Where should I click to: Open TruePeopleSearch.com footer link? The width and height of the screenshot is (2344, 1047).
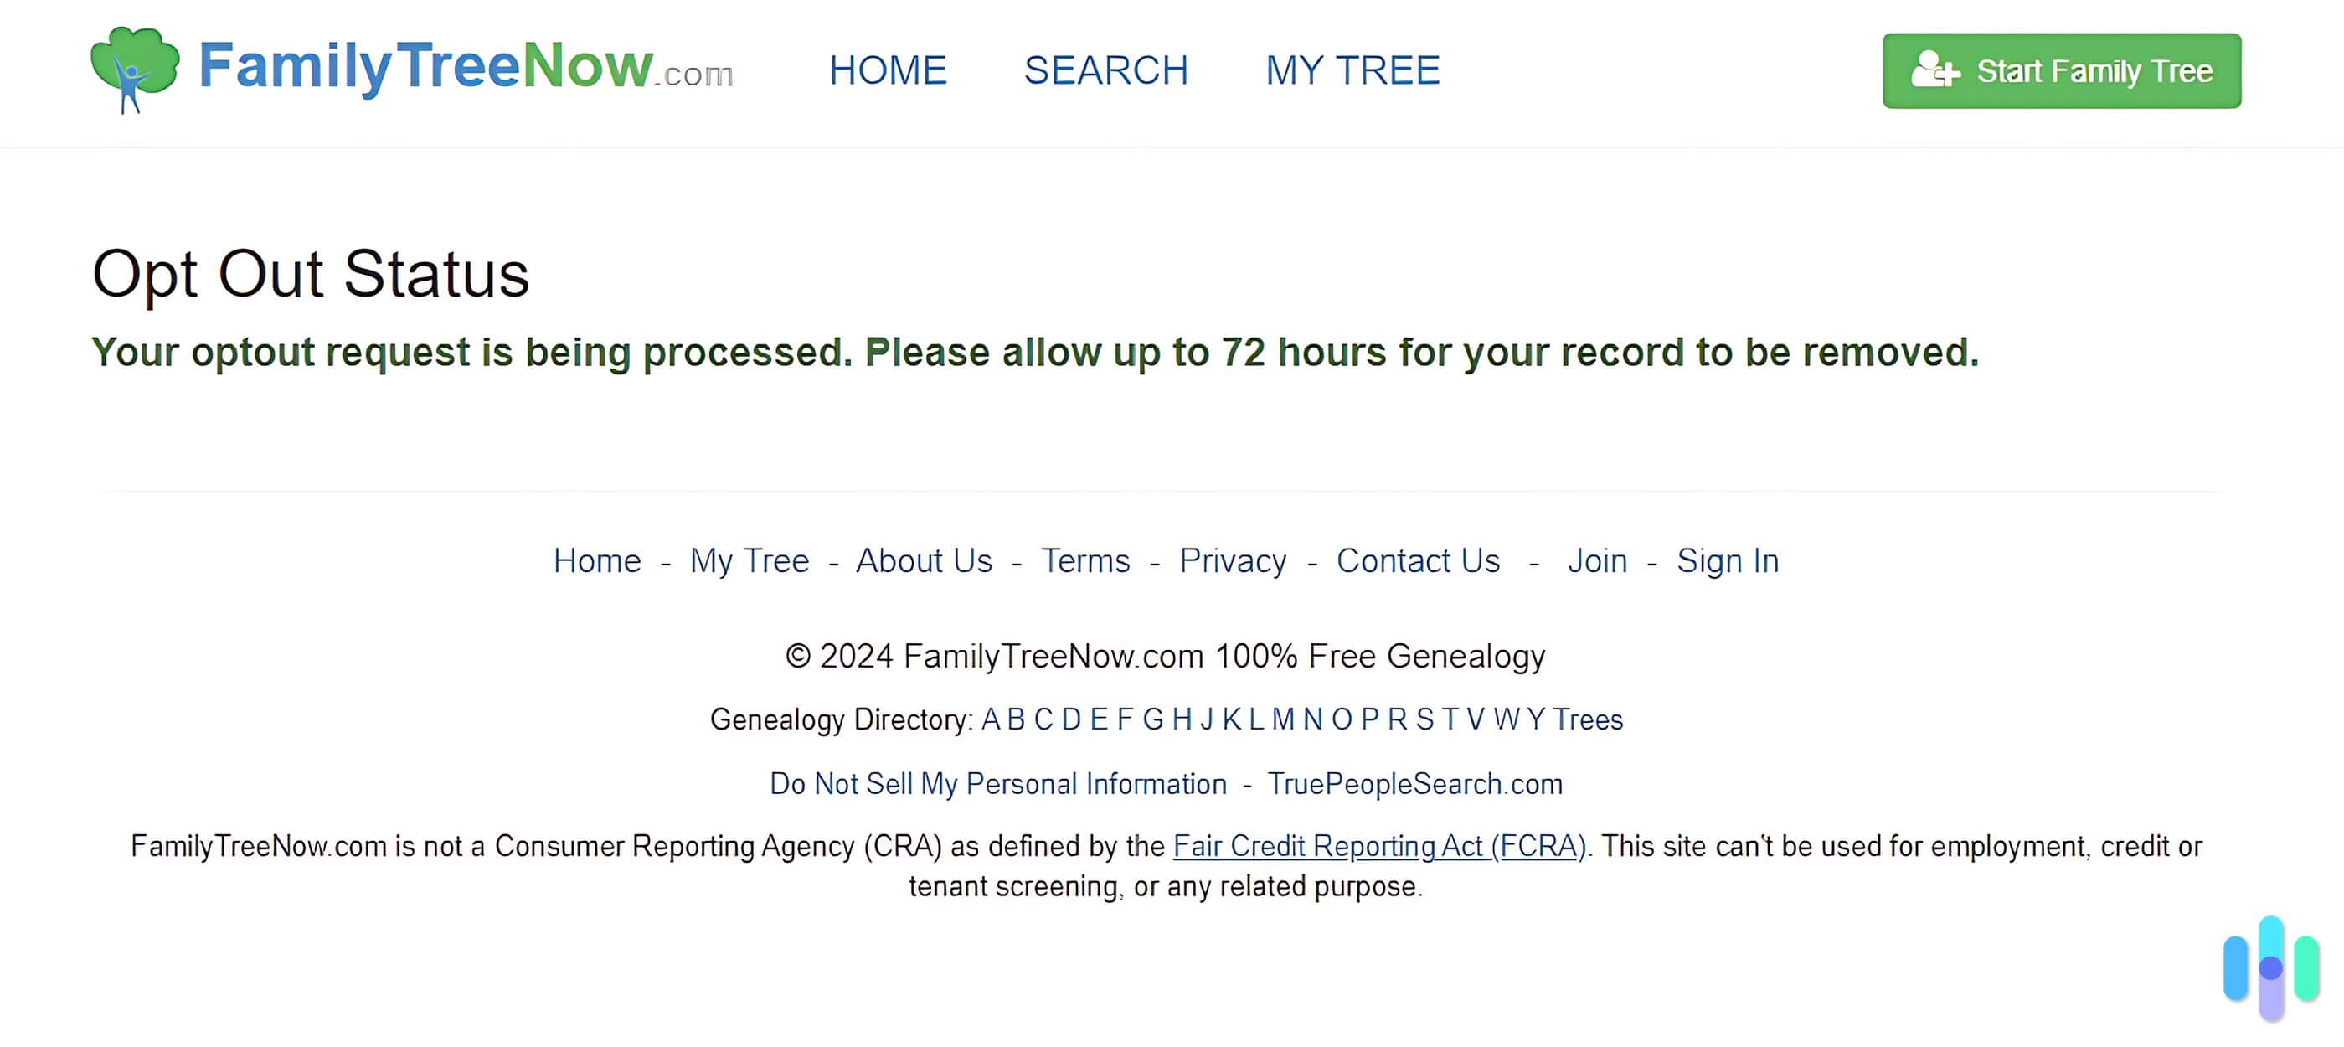(1411, 784)
